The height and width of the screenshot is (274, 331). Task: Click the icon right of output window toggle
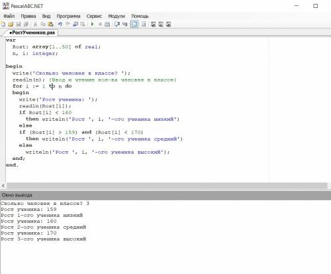(144, 24)
